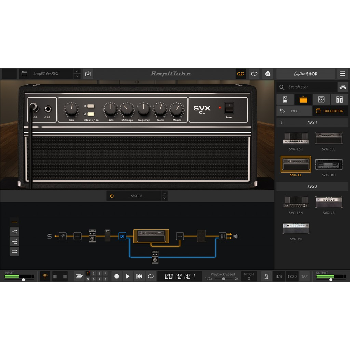Expand the preset name stepper arrows
This screenshot has width=350, height=350.
(x=77, y=73)
